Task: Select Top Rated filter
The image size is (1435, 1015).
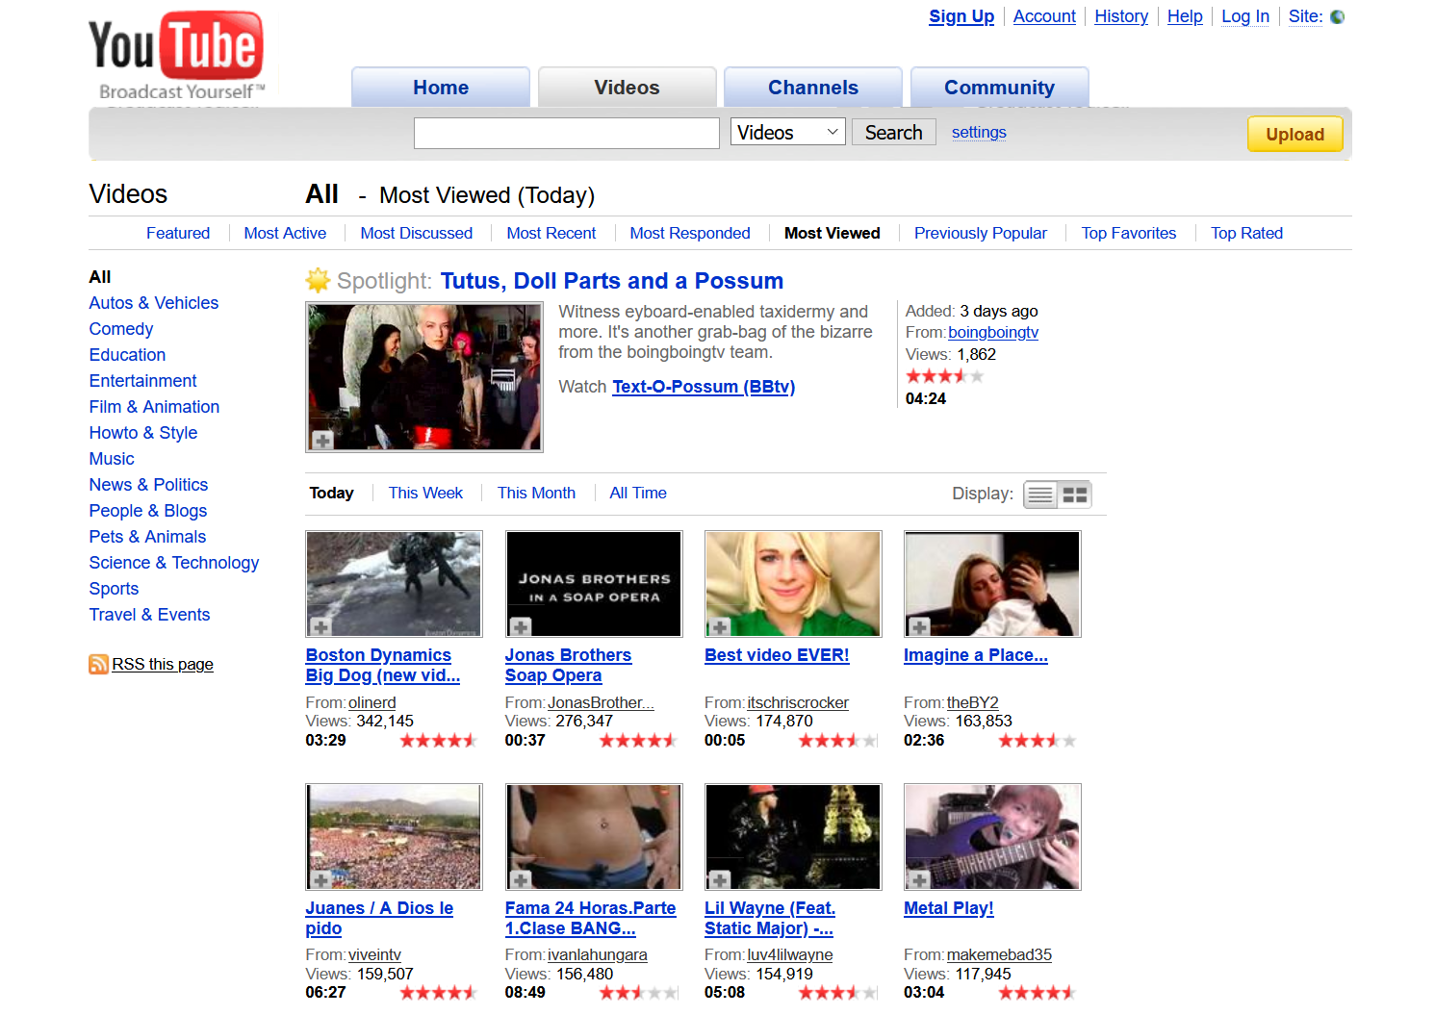Action: 1247,233
